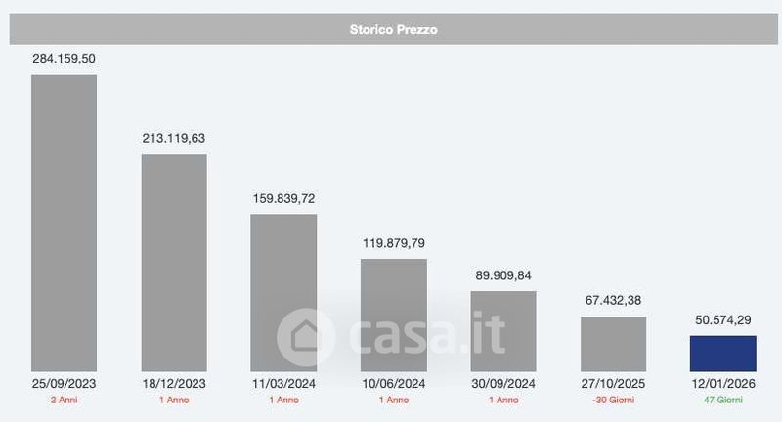Viewport: 782px width, 422px height.
Task: Click the 284.159,50 price label
Action: pyautogui.click(x=65, y=59)
